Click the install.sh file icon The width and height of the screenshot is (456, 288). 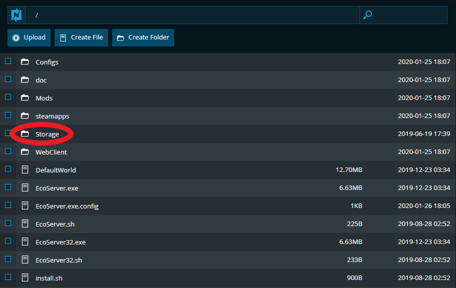(25, 278)
